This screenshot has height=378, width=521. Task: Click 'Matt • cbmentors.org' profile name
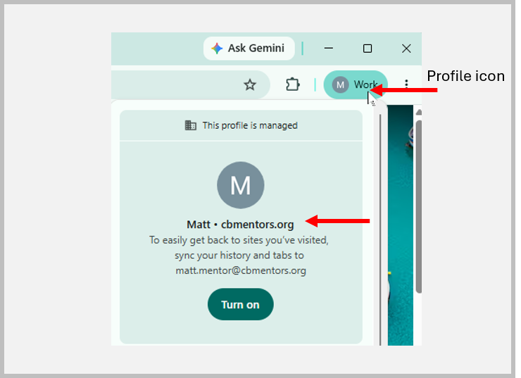click(x=240, y=225)
